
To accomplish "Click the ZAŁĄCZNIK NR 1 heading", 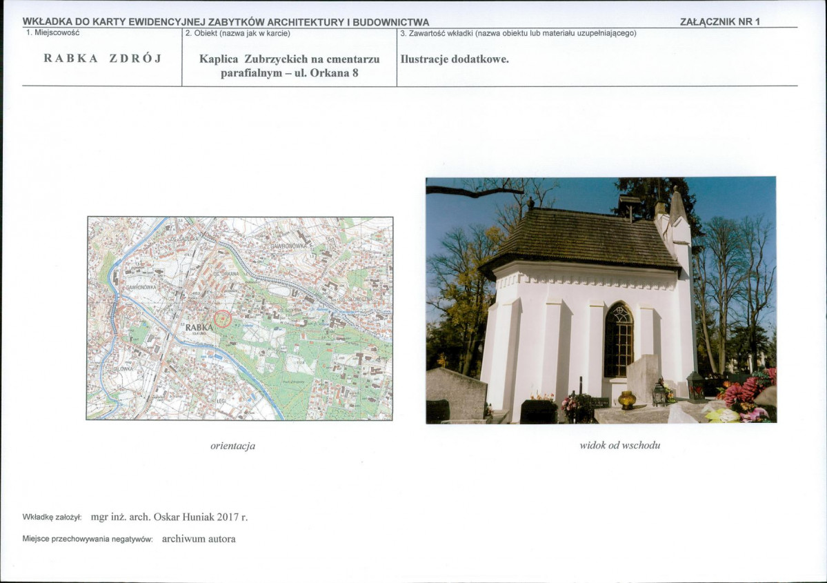I will (719, 21).
